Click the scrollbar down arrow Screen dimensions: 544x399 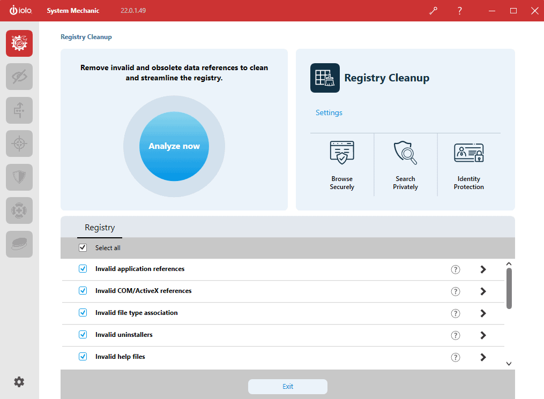[509, 364]
